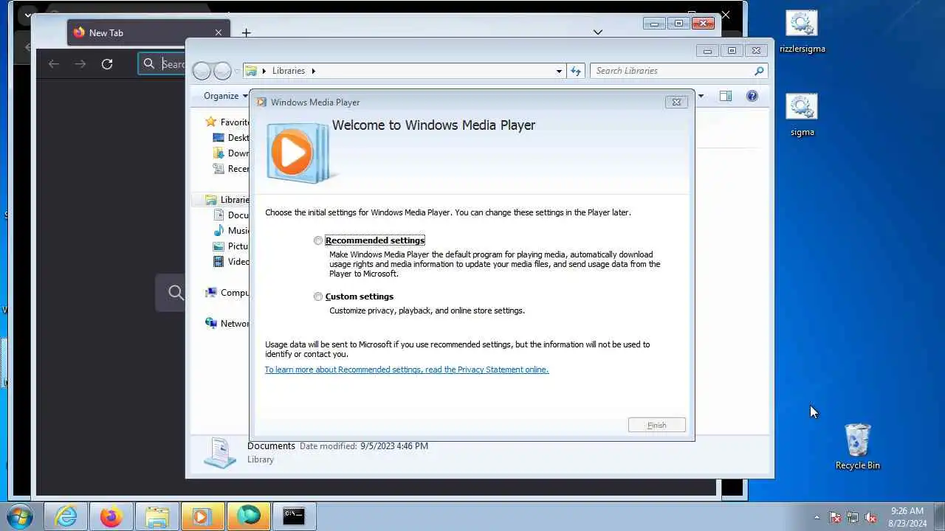The height and width of the screenshot is (531, 945).
Task: Select Downloads in the navigation pane
Action: pos(230,153)
